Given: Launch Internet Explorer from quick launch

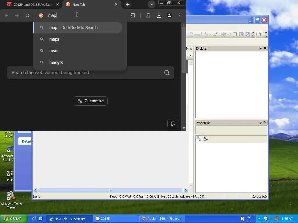Looking at the screenshot, I should pos(34,219).
